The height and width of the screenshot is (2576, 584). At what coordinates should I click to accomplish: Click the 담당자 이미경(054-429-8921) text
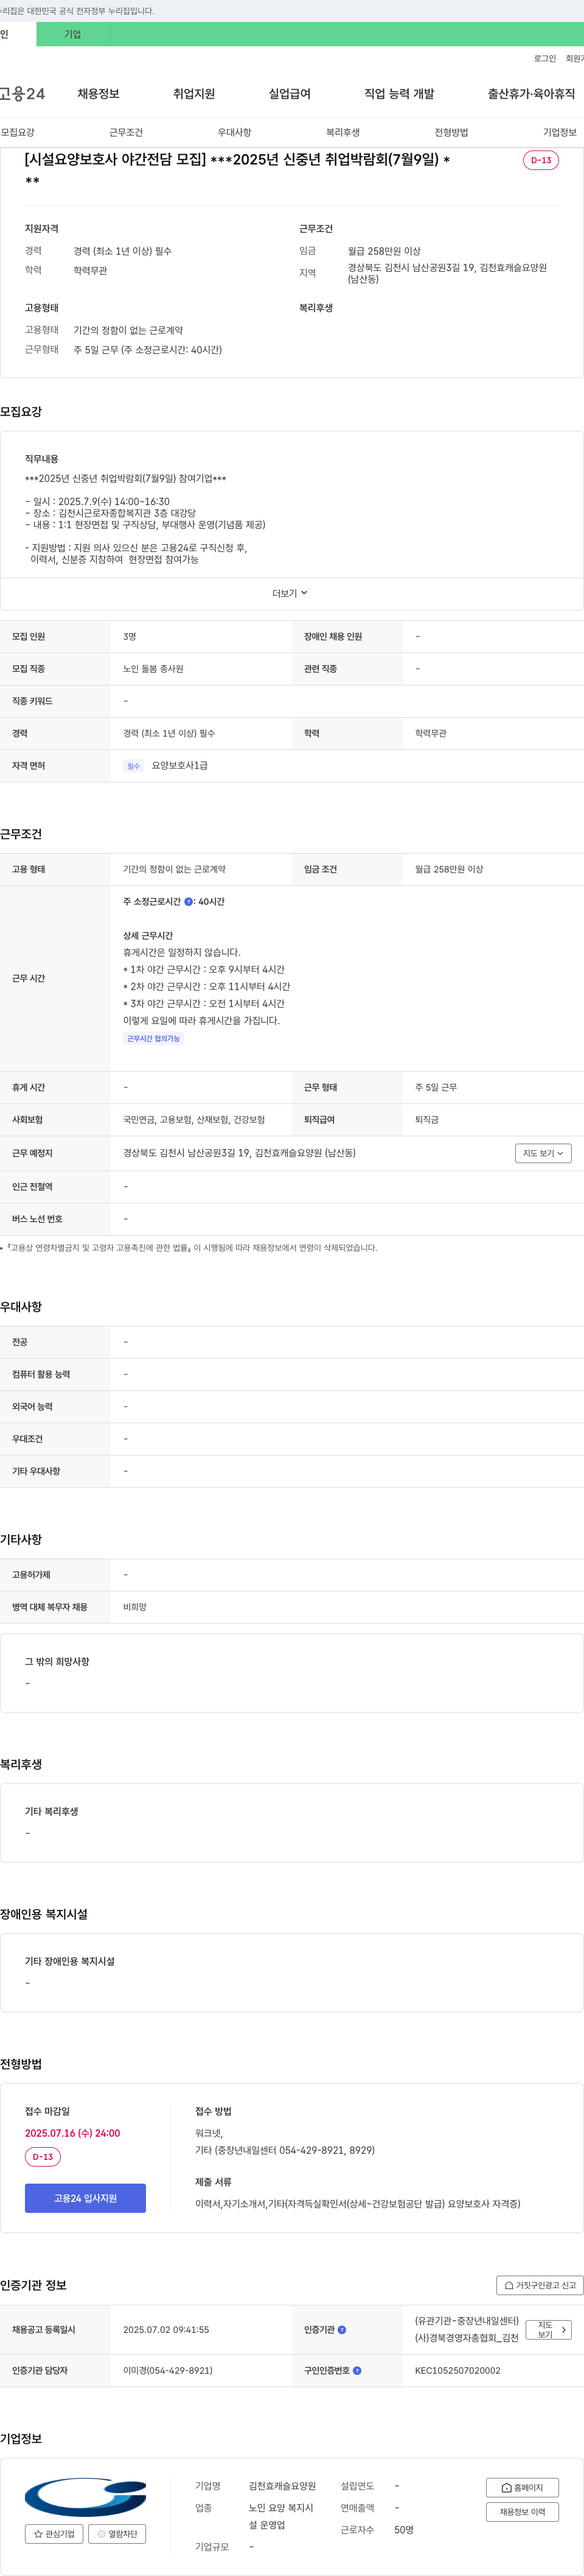point(168,2371)
